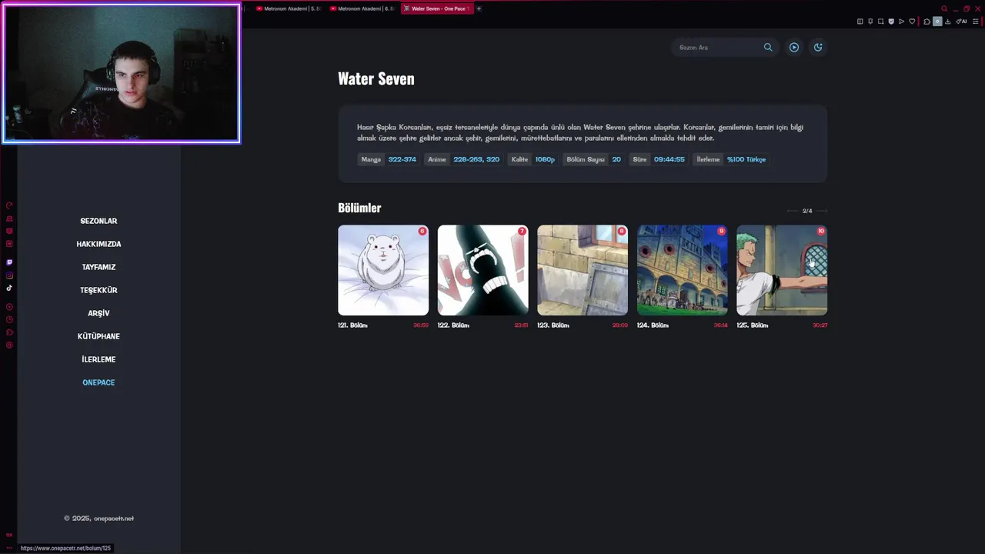Click the heart bookmark icon in address bar
The height and width of the screenshot is (554, 985).
[912, 22]
